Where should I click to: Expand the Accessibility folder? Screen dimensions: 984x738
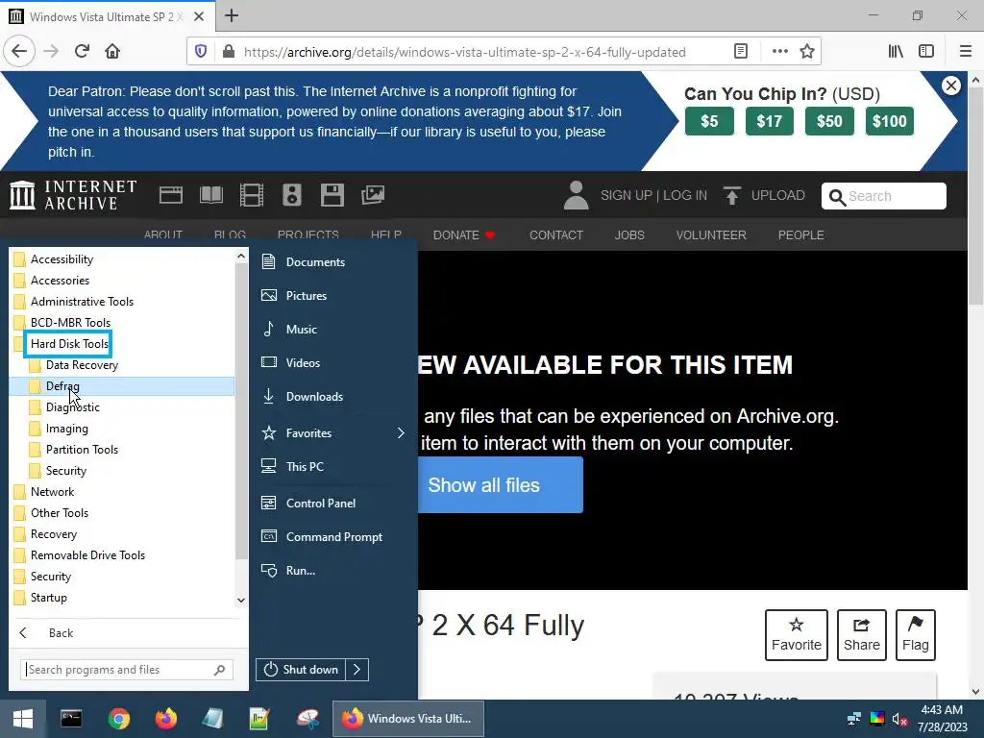122,259
